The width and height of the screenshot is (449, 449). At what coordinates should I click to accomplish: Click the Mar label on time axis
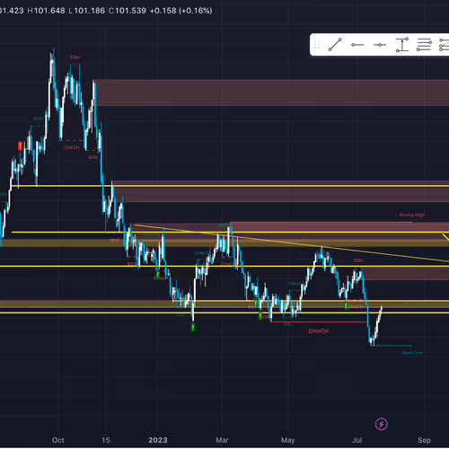222,440
